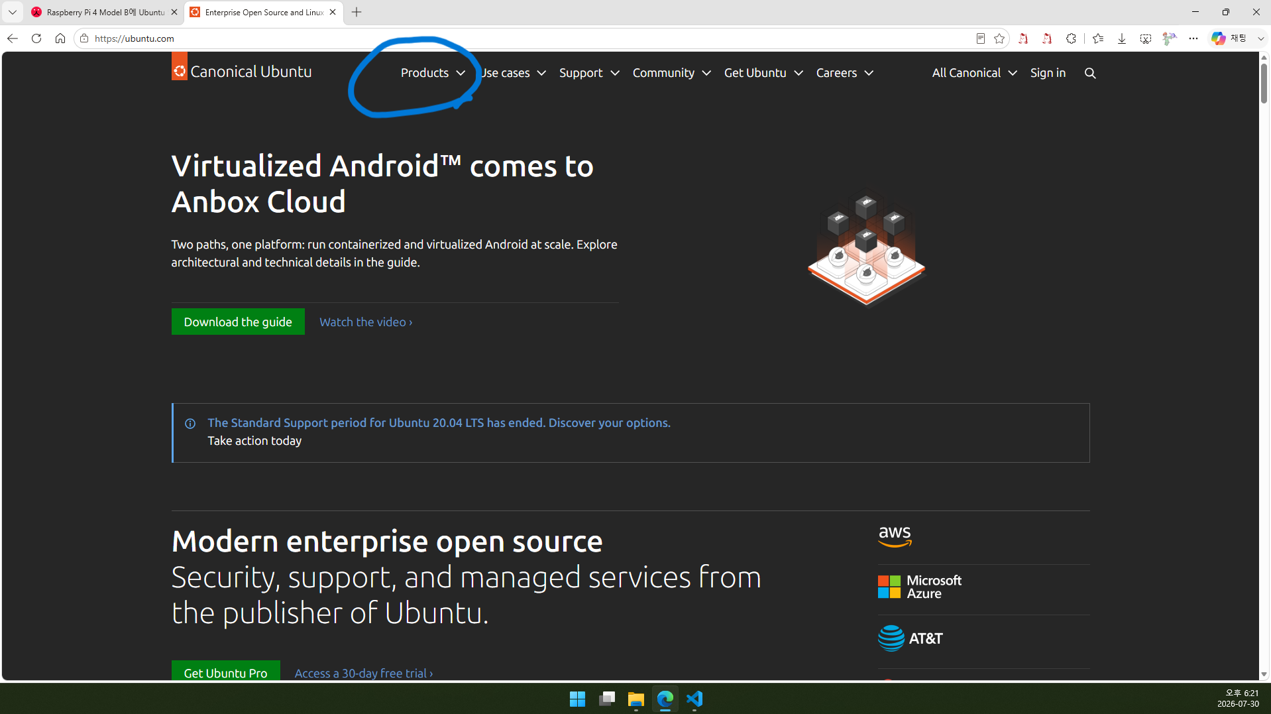The height and width of the screenshot is (714, 1271).
Task: Close the Enterprise Open Source and Linux tab
Action: [333, 12]
